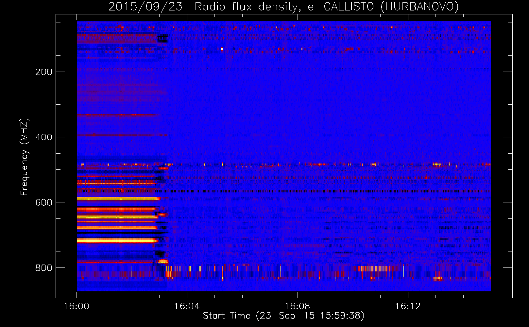The height and width of the screenshot is (327, 529).
Task: Click the 800 MHz frequency tick label
Action: coord(44,268)
